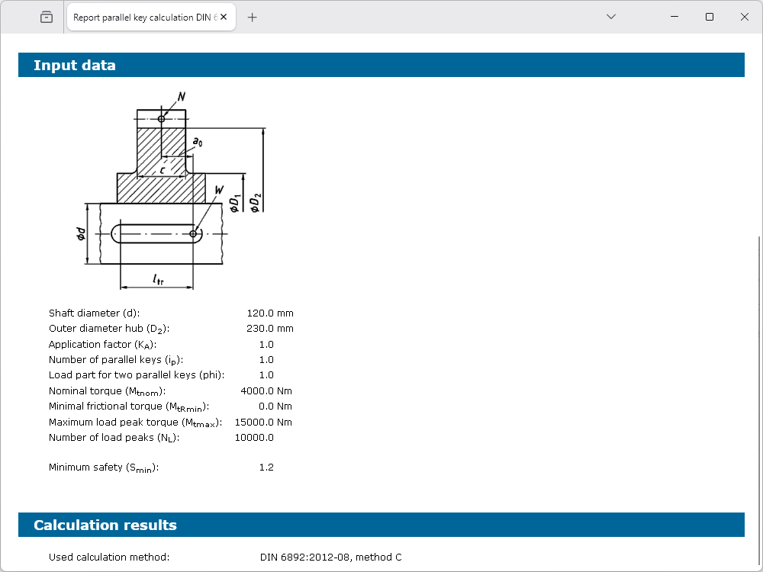Click the maximum load peak torque 15000.0 Nm
This screenshot has width=763, height=572.
point(263,423)
